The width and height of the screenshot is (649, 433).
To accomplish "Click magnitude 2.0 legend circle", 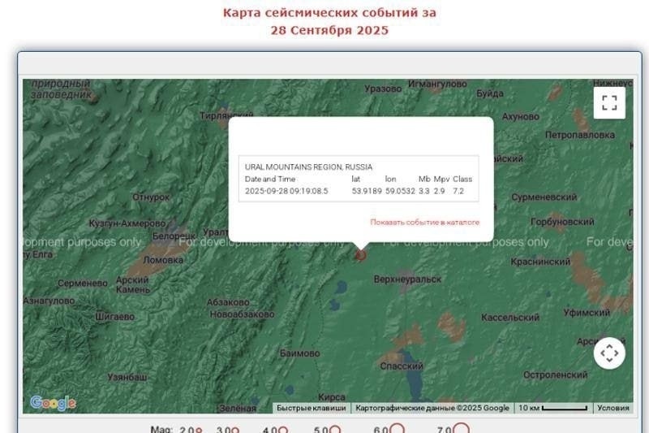I will tap(199, 431).
